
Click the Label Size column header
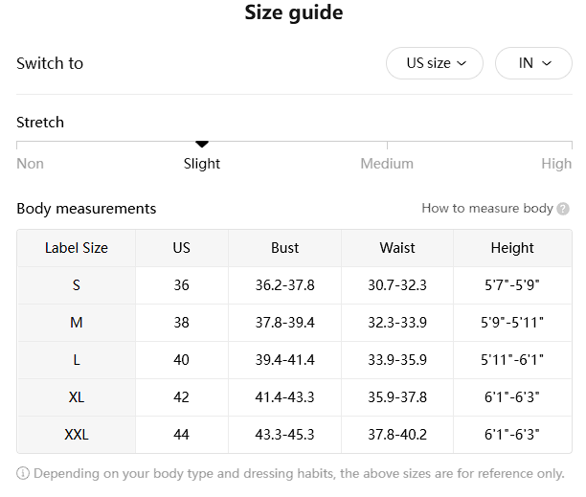pyautogui.click(x=77, y=248)
